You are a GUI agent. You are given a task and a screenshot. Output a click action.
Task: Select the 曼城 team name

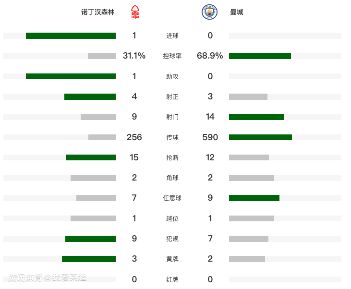pyautogui.click(x=237, y=12)
